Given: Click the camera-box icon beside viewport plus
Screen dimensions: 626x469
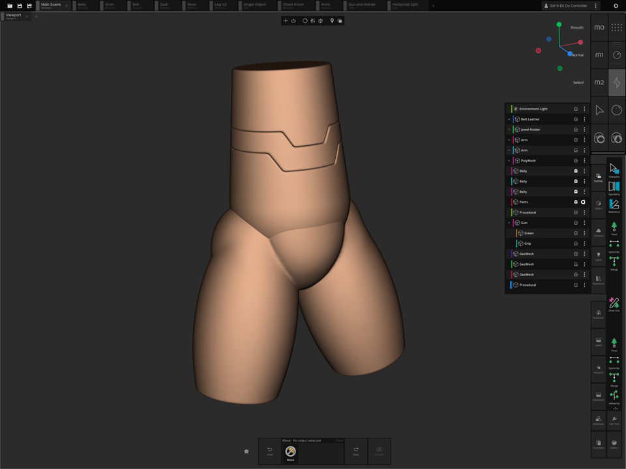Looking at the screenshot, I should click(x=293, y=21).
